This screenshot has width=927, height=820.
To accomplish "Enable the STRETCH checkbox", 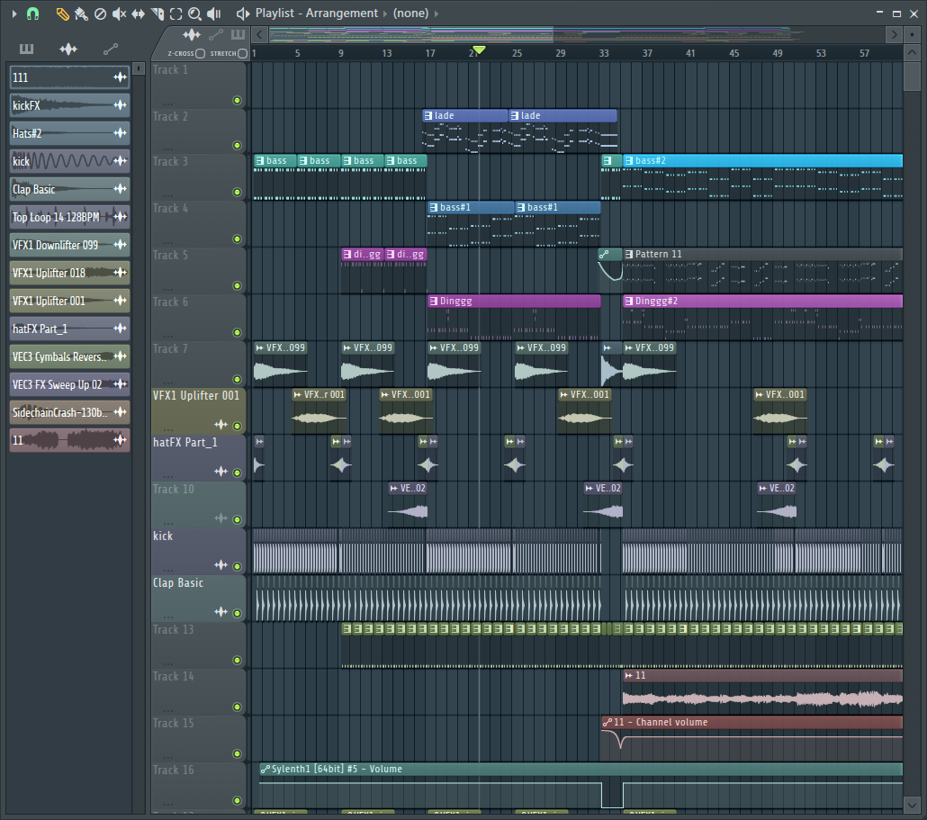I will pos(242,53).
